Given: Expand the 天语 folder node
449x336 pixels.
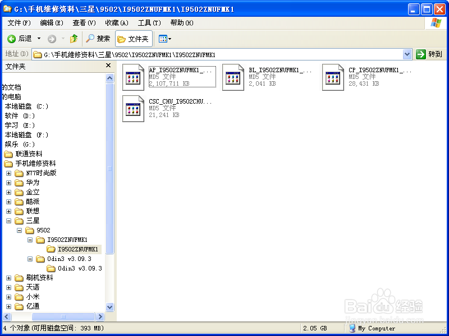Looking at the screenshot, I should click(8, 287).
